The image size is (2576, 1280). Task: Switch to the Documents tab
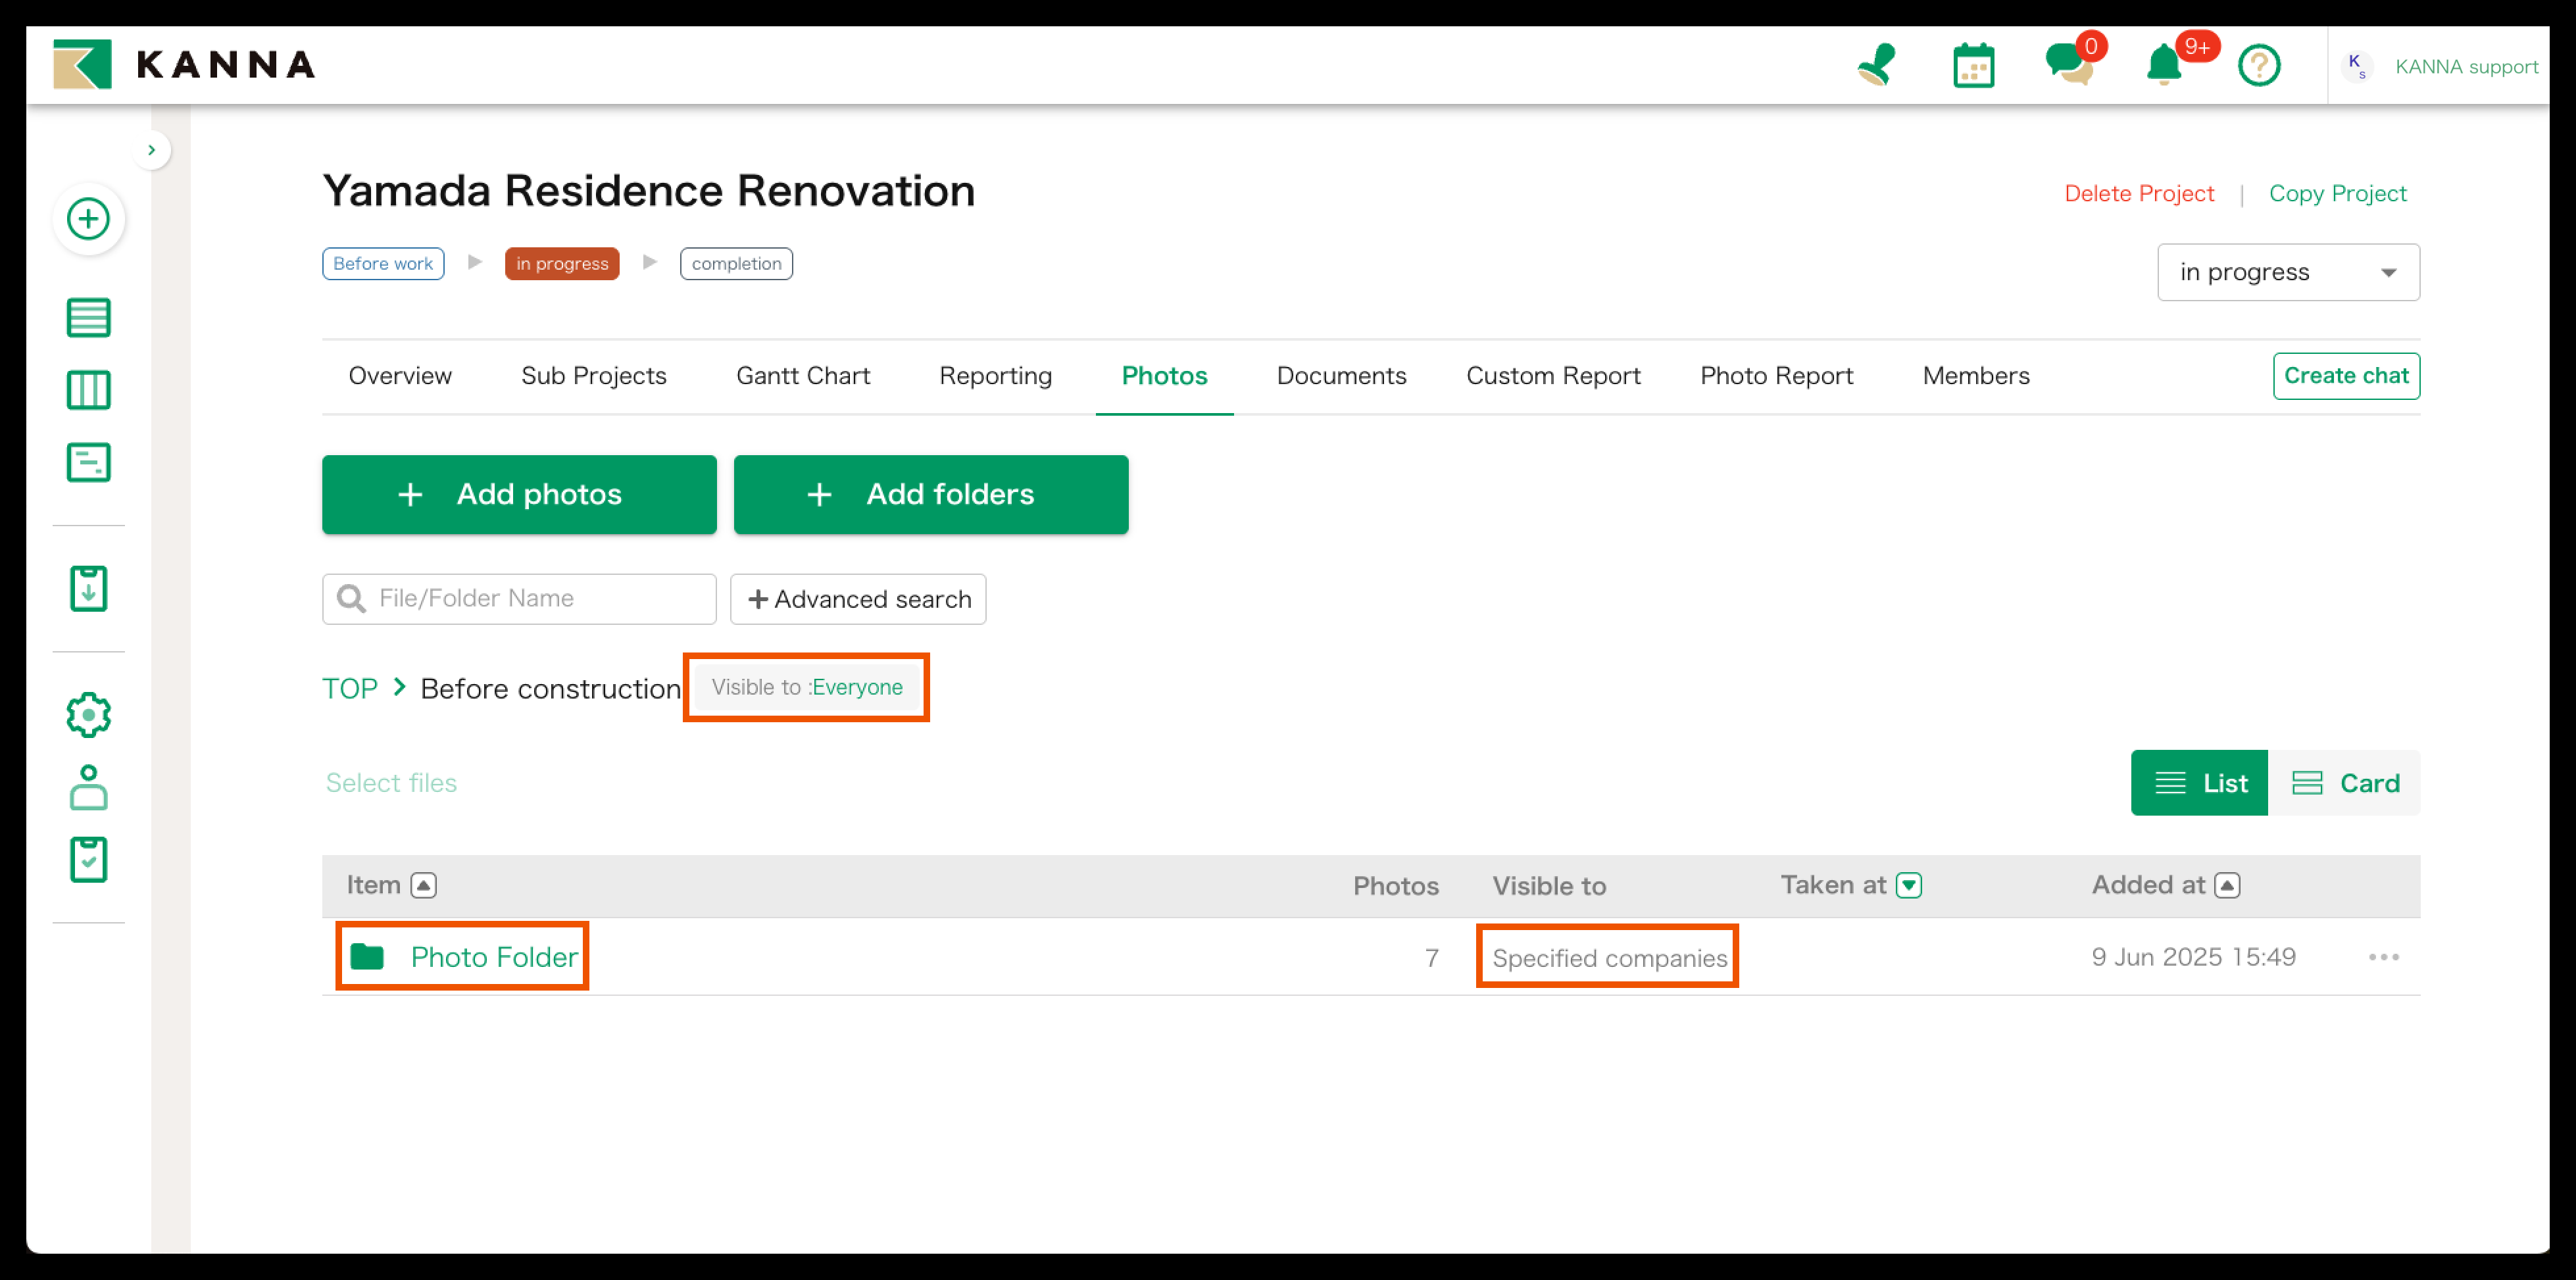(1341, 376)
